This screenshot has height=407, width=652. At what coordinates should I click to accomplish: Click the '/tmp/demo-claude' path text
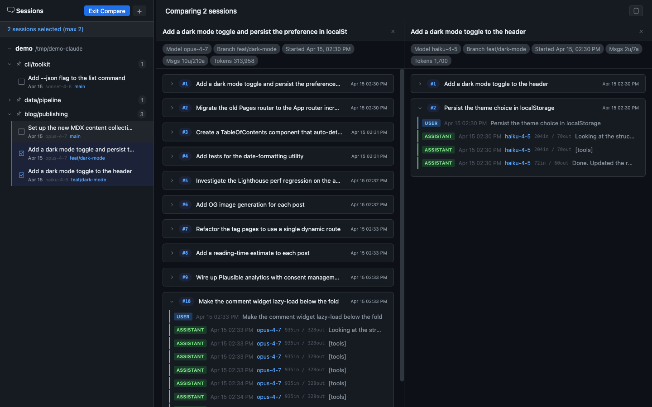click(x=59, y=48)
